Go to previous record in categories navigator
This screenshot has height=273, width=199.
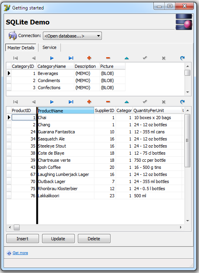pos(34,58)
